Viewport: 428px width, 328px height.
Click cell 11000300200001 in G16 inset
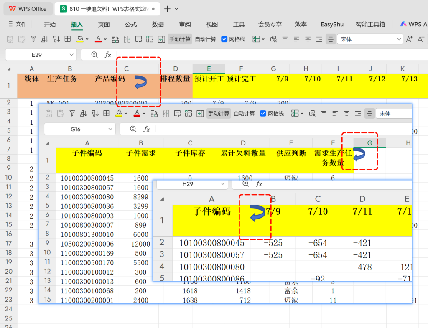(x=87, y=300)
